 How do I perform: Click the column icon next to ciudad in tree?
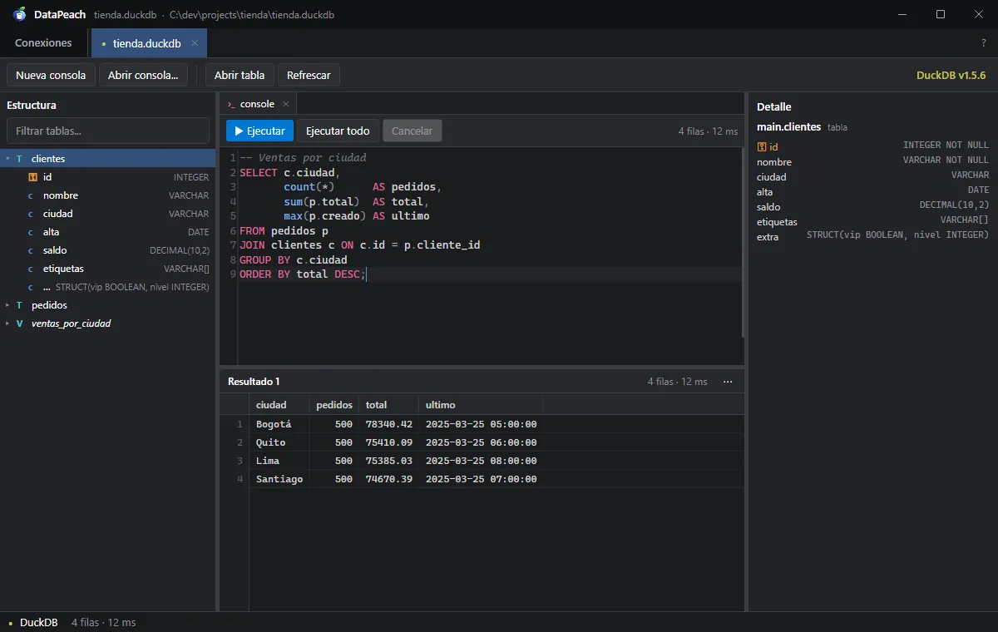(x=31, y=214)
